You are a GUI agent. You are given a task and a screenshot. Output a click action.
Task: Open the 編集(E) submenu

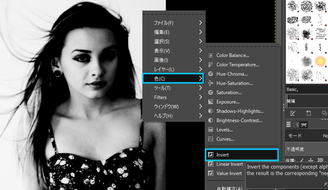point(174,32)
